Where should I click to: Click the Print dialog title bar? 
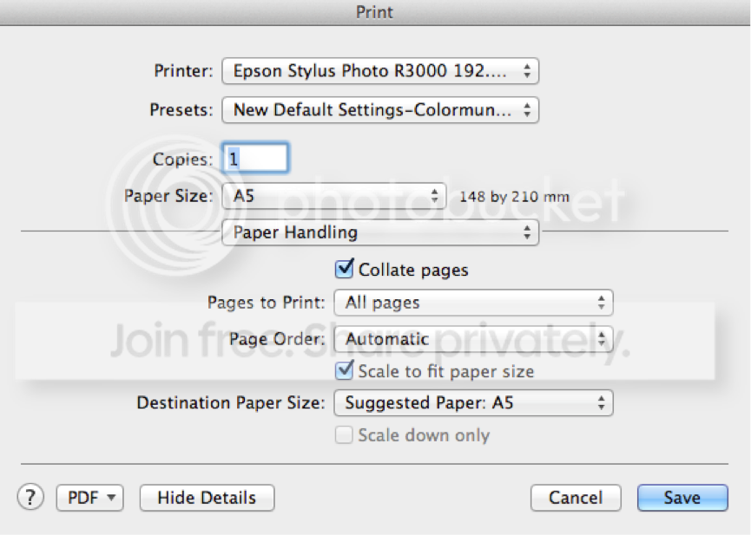375,12
